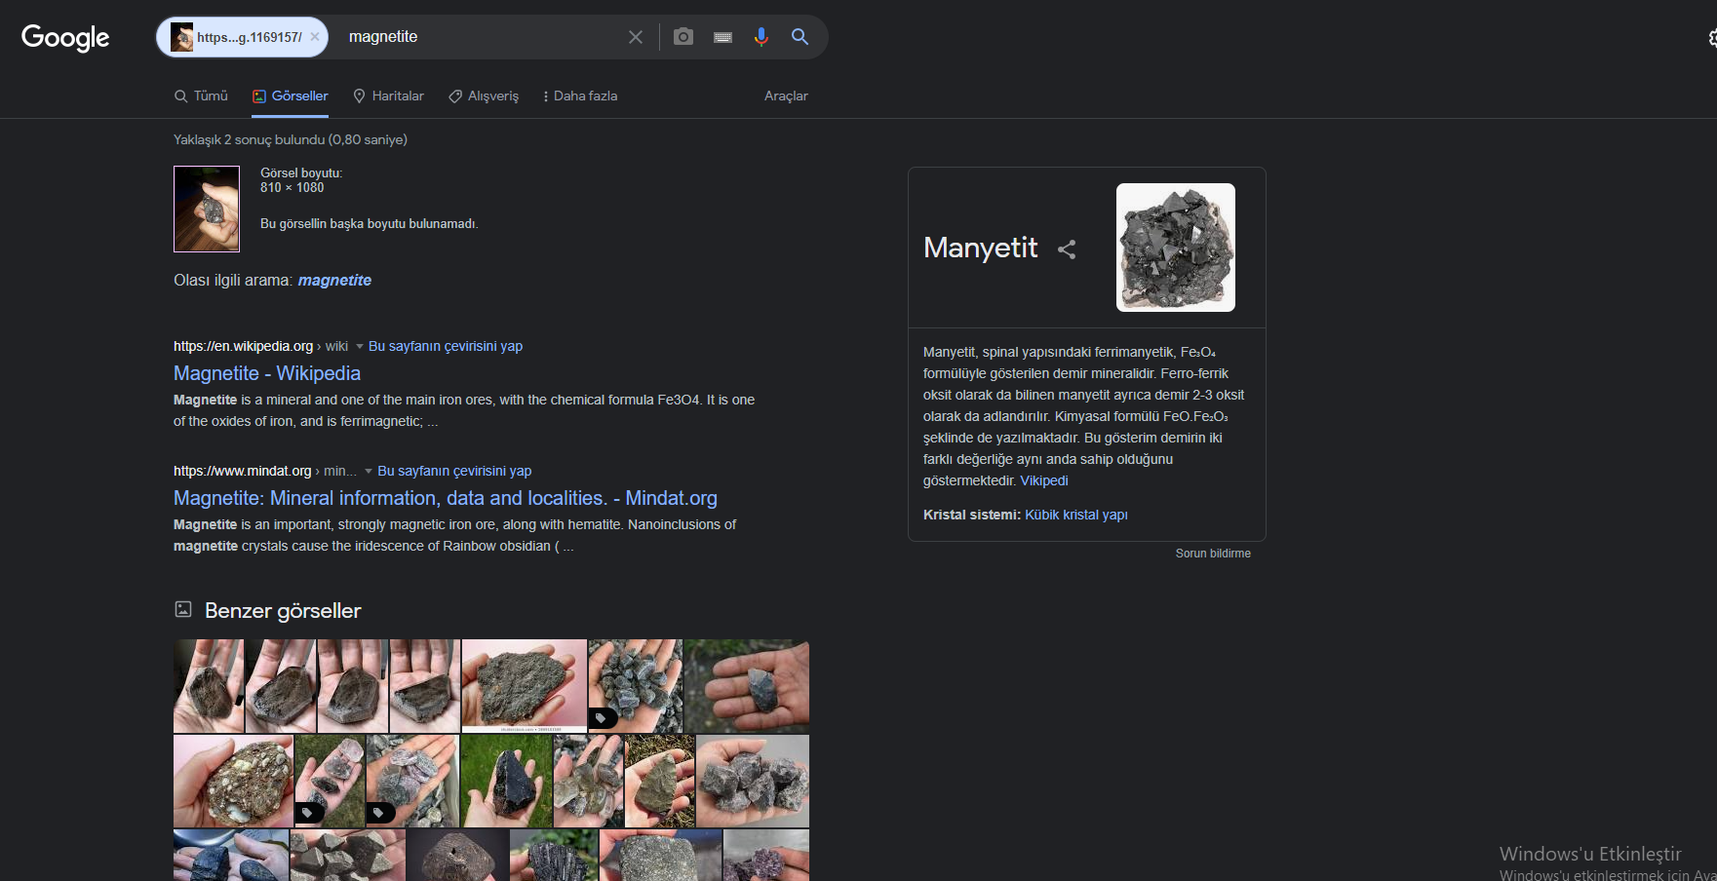Image resolution: width=1717 pixels, height=881 pixels.
Task: Open the Manyetit crystal image in knowledge panel
Action: click(x=1176, y=248)
